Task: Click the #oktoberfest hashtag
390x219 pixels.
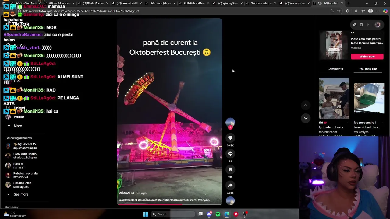Action: tap(128, 200)
